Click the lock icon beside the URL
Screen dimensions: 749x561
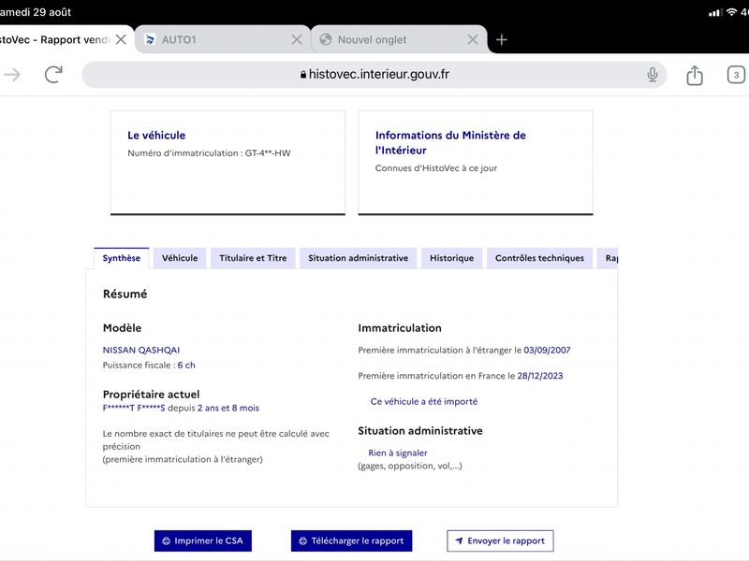302,75
